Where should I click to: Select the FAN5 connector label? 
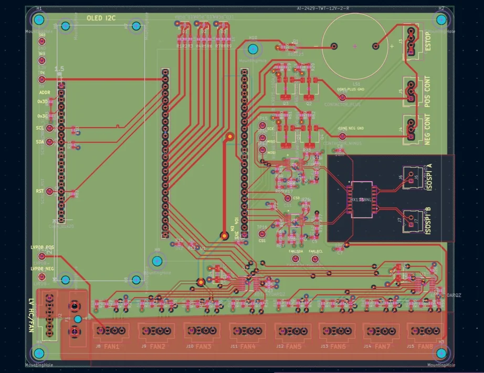pyautogui.click(x=293, y=346)
